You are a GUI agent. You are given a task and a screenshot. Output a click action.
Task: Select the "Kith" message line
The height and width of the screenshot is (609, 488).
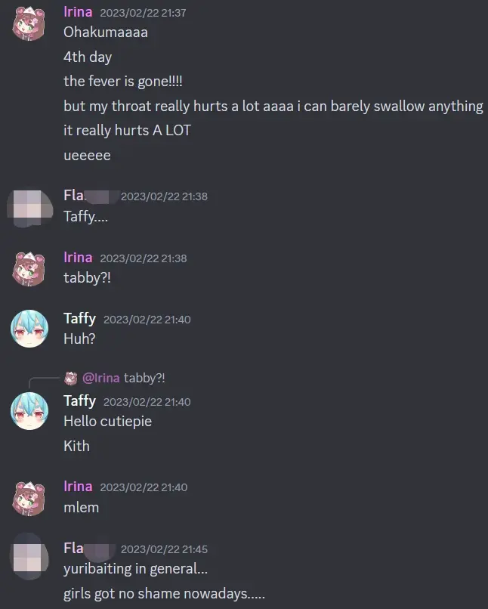[76, 446]
